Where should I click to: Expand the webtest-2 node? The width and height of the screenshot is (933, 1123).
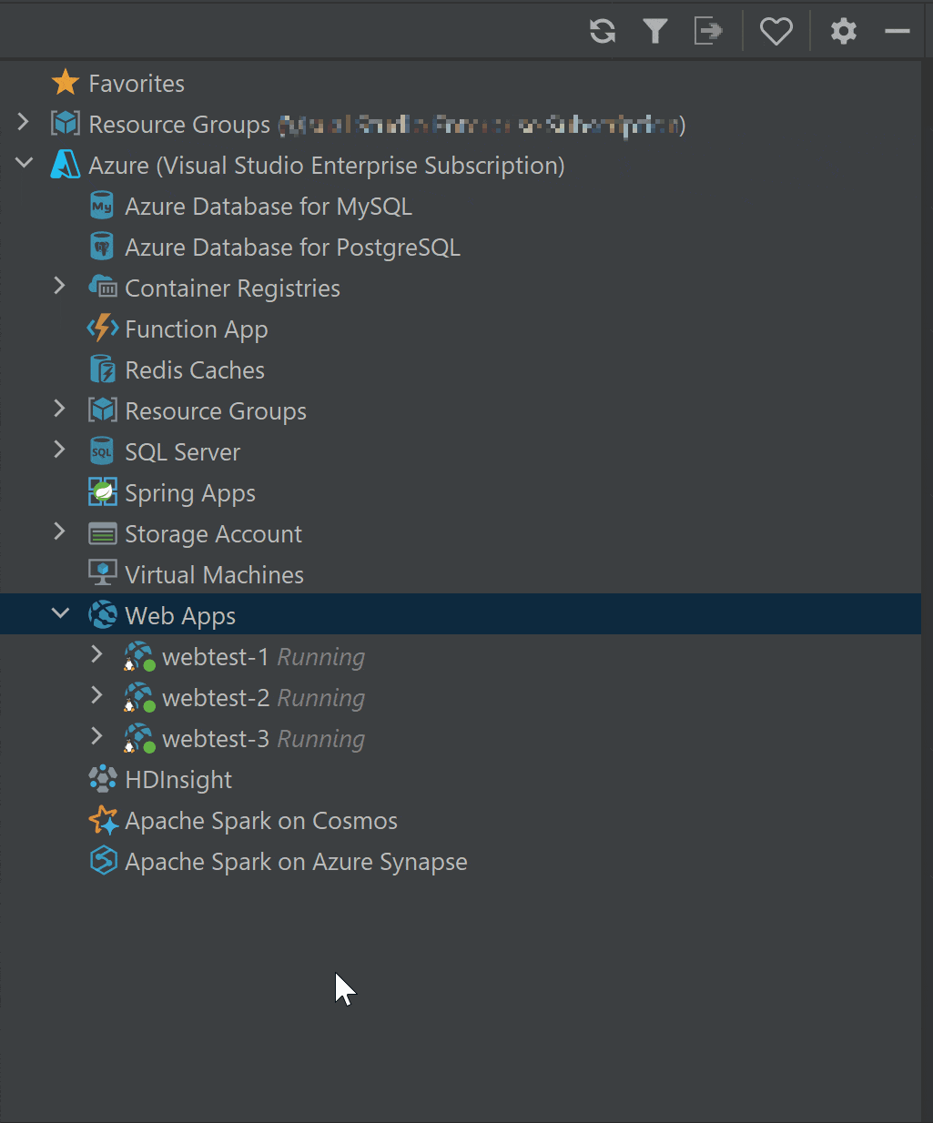tap(97, 694)
